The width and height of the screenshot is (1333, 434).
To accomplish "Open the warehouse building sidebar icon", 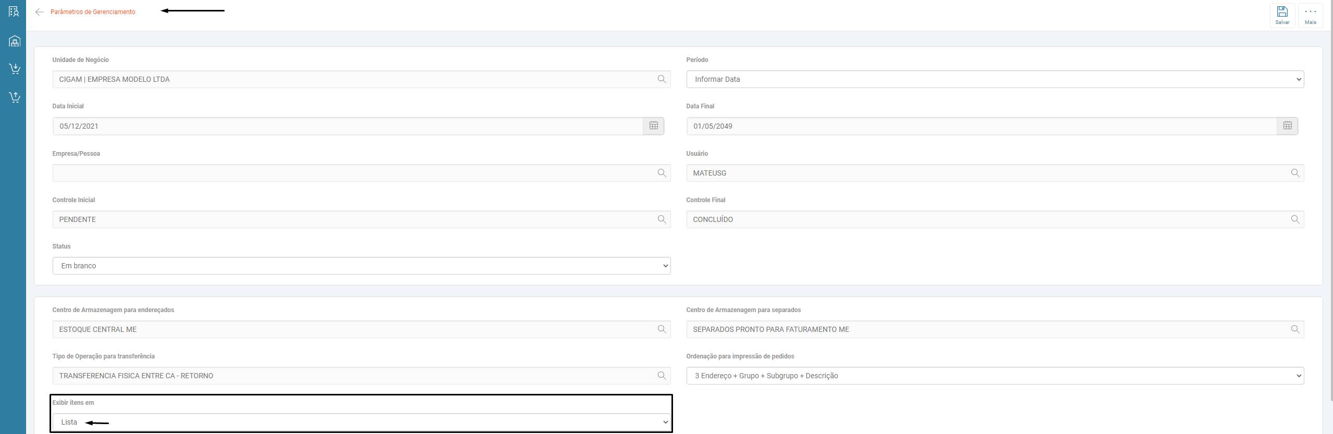I will 15,41.
